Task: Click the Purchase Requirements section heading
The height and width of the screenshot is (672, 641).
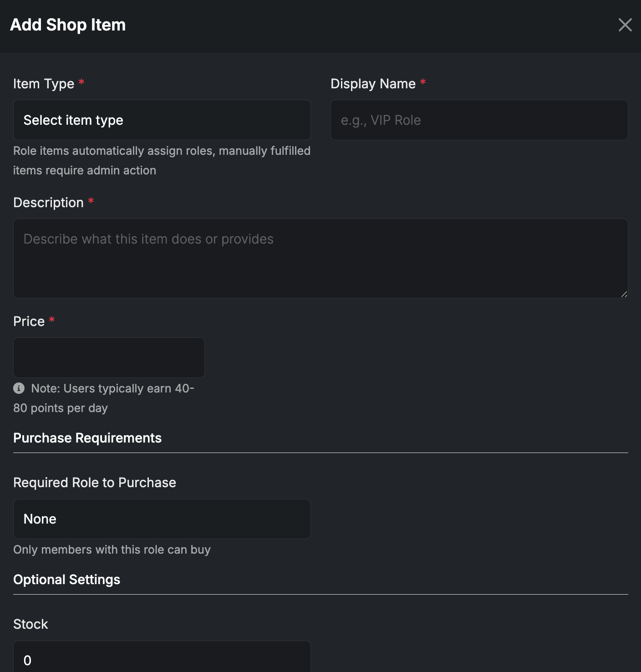Action: [87, 438]
